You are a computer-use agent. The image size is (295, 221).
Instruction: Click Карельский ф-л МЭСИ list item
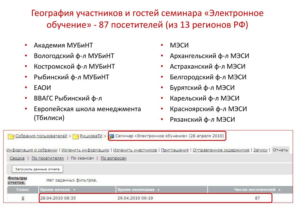(205, 98)
